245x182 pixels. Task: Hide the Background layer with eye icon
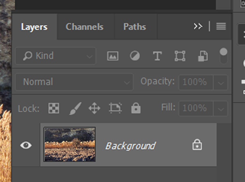pyautogui.click(x=26, y=145)
